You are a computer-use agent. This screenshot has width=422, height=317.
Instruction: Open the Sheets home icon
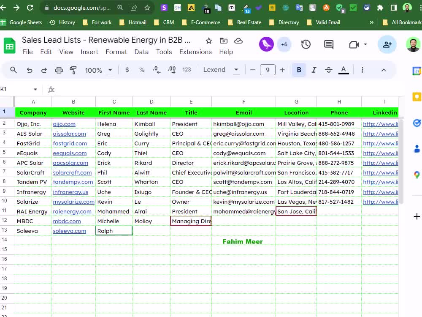point(9,46)
